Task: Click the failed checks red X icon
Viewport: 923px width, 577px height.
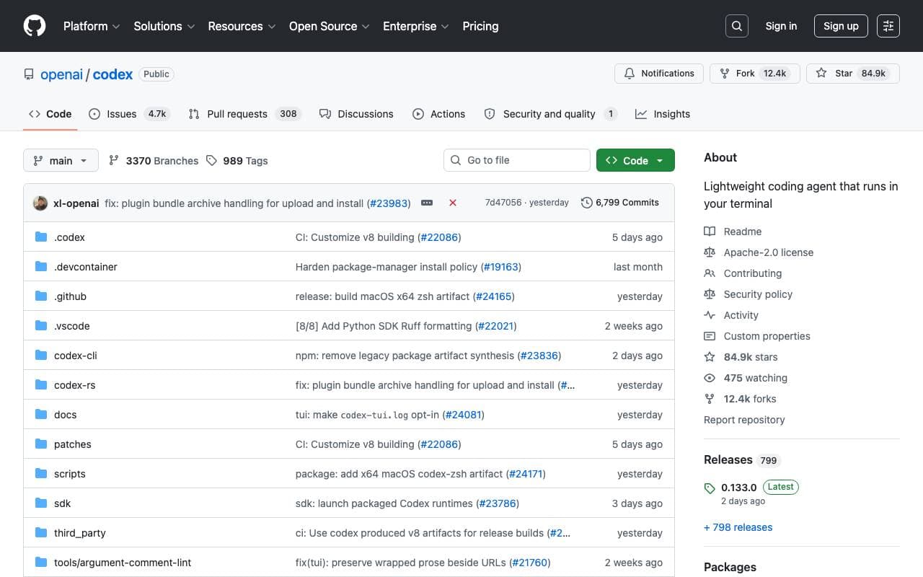Action: (x=453, y=203)
